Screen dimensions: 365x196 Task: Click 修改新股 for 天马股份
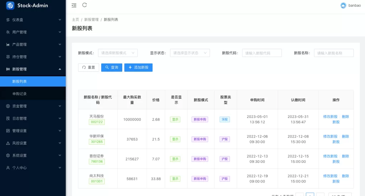coord(330,117)
